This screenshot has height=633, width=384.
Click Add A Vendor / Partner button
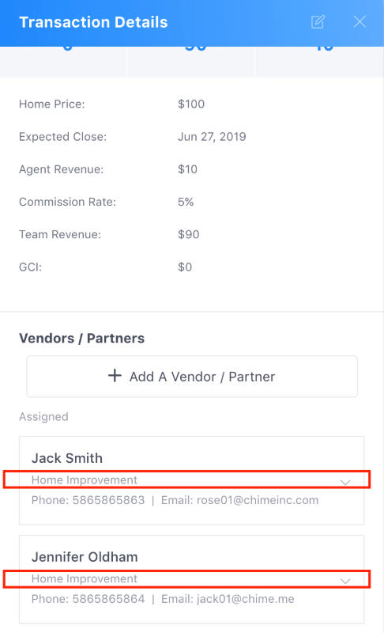[x=192, y=377]
